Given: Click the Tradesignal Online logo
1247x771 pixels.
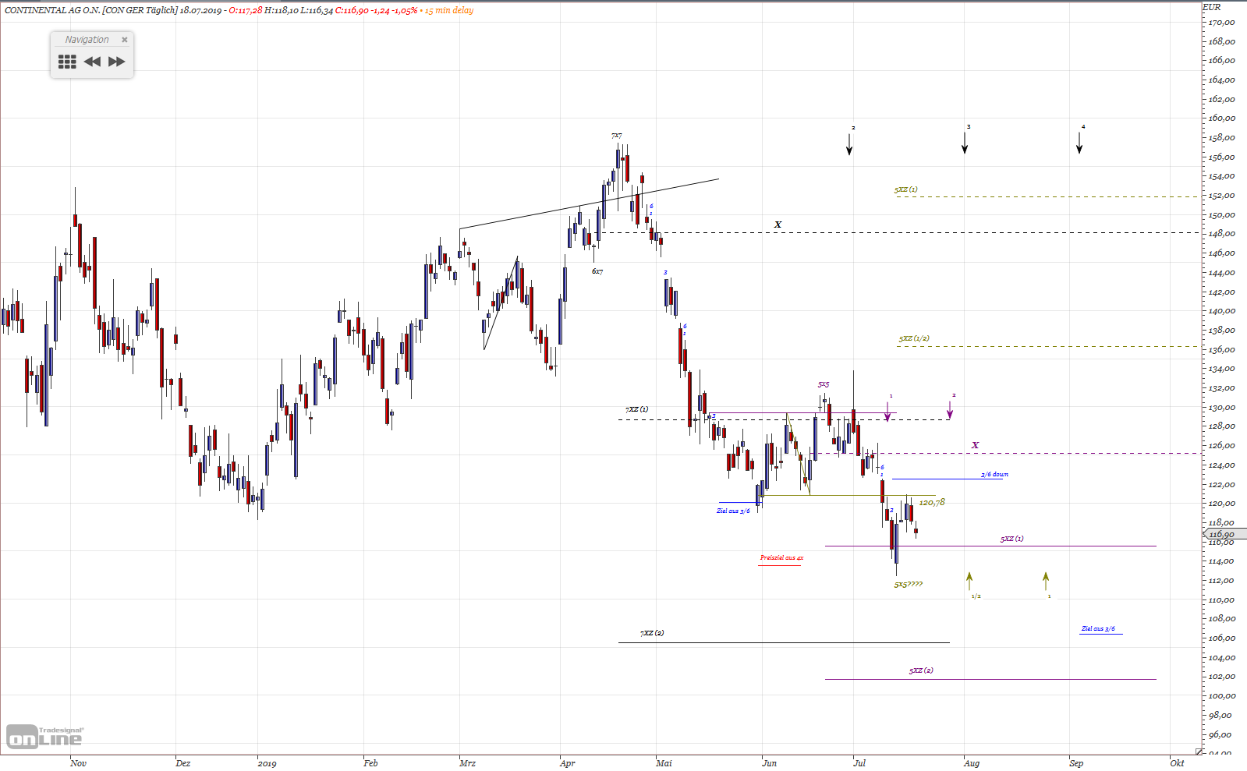Looking at the screenshot, I should click(x=44, y=736).
